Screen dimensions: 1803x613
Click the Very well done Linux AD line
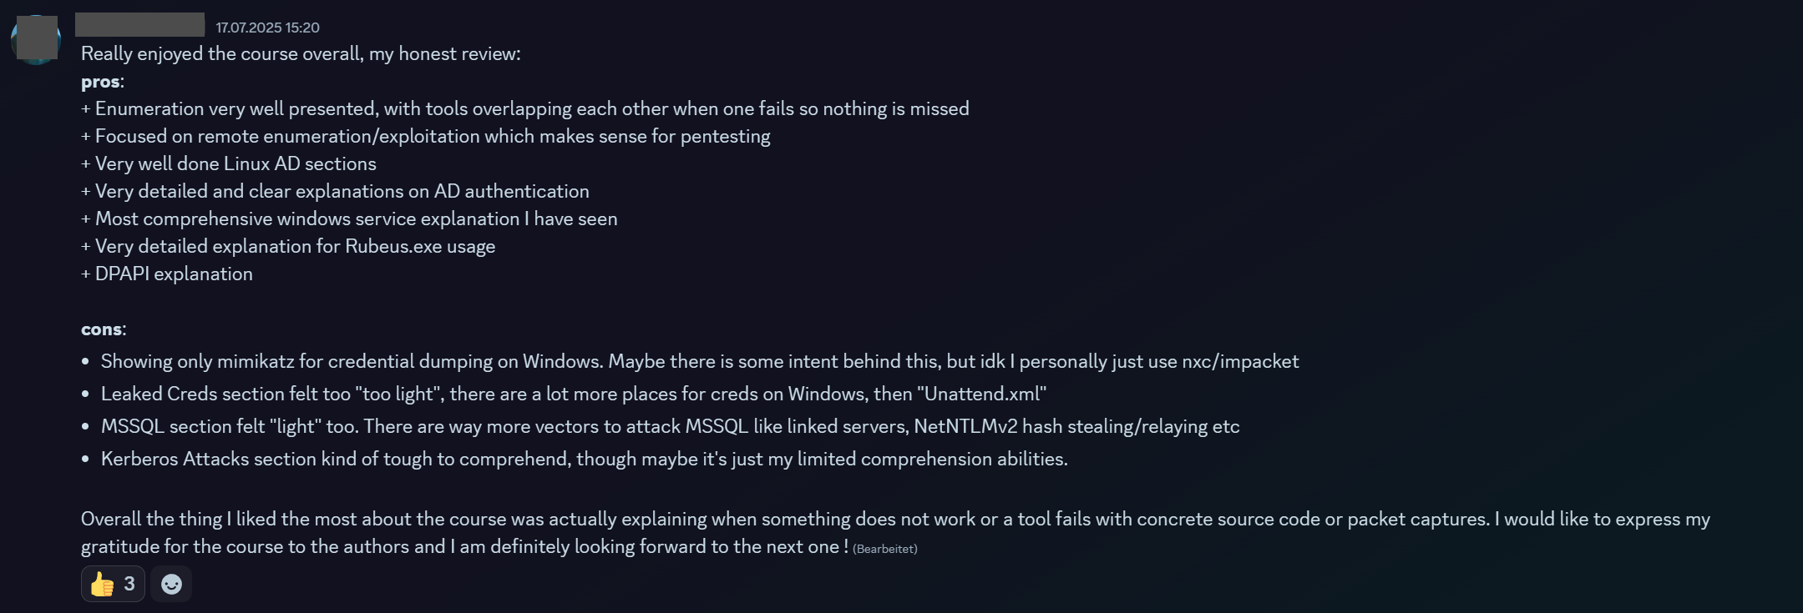click(x=229, y=164)
